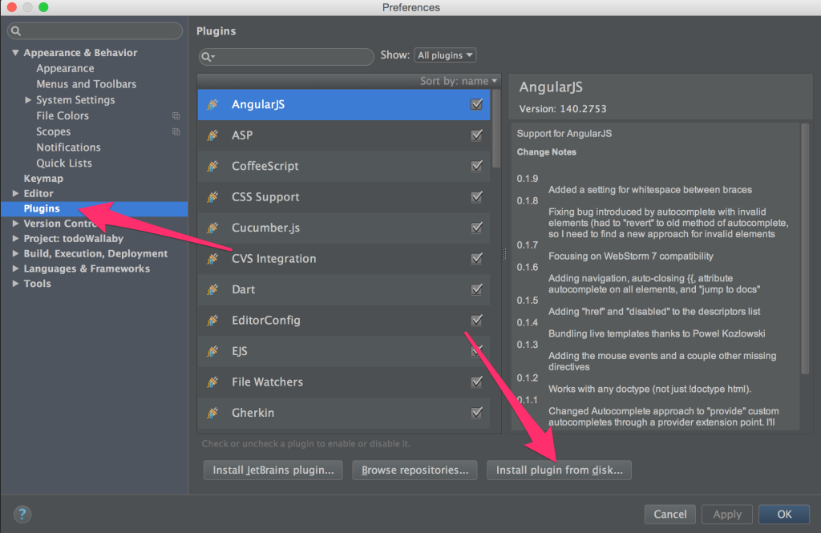
Task: Click the Dart plugin icon
Action: (x=212, y=289)
